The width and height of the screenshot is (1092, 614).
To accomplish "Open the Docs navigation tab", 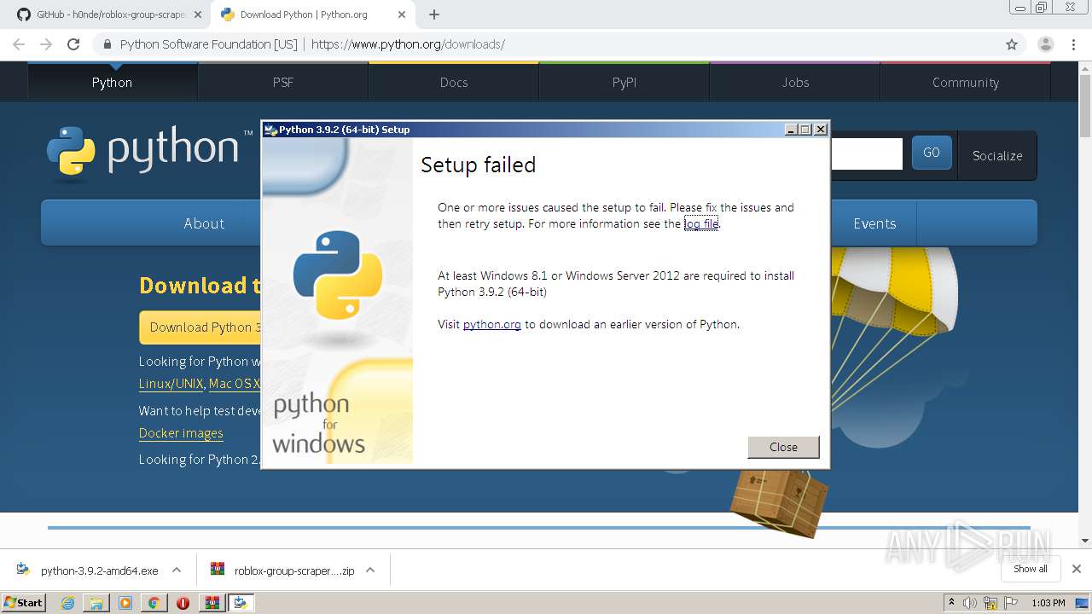I will [454, 82].
